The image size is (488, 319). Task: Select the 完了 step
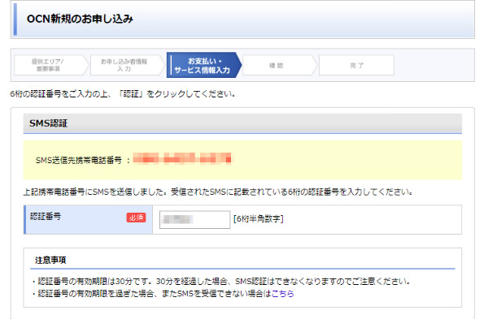356,65
